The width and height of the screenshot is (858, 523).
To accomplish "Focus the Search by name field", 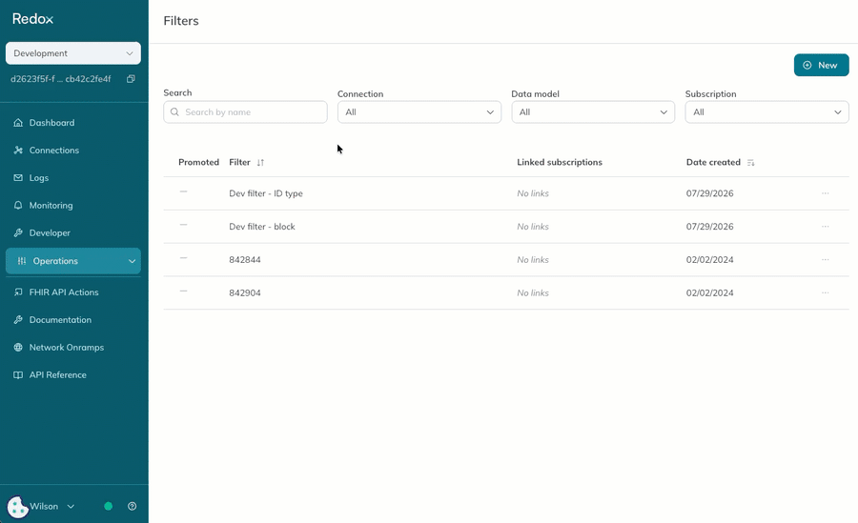I will pyautogui.click(x=245, y=112).
